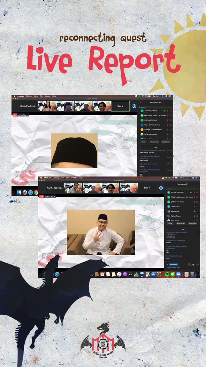Open Launchpad in the back window's Dock
Viewport: 206px width, 367px height.
pyautogui.click(x=25, y=192)
